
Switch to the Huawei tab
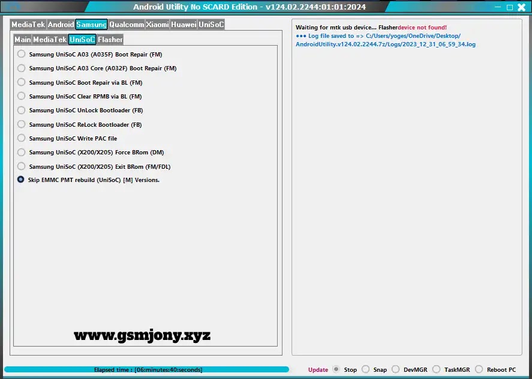(184, 25)
